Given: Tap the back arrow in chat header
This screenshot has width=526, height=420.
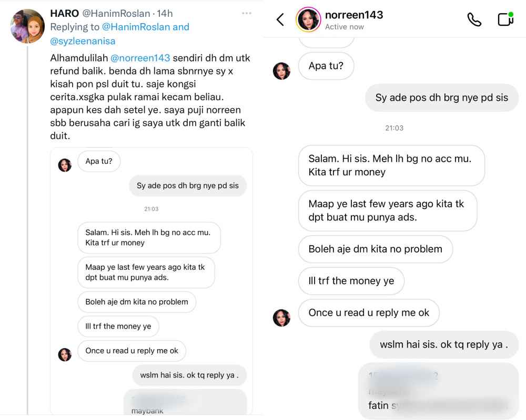Looking at the screenshot, I should (280, 20).
